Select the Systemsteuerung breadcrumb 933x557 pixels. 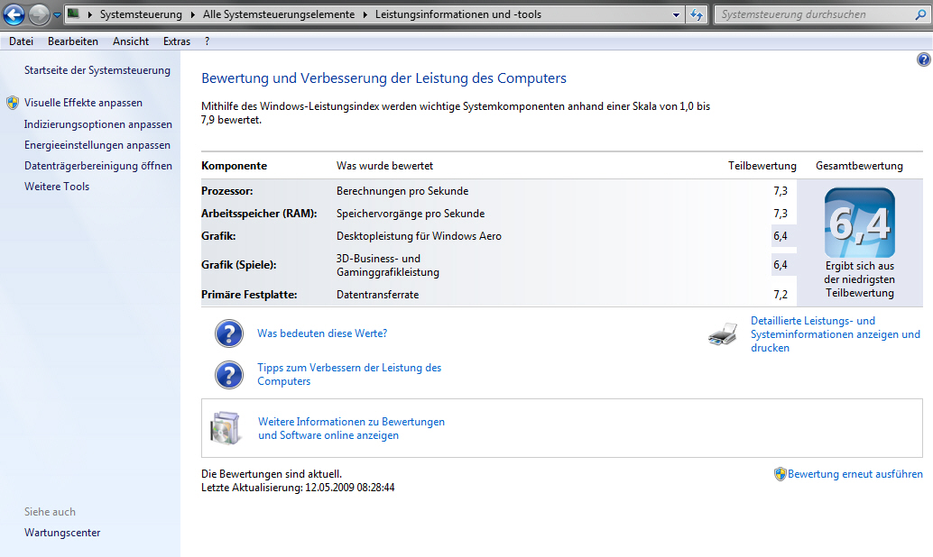click(x=141, y=14)
